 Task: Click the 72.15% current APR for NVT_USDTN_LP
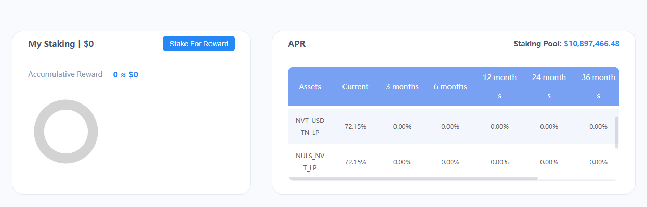click(355, 126)
